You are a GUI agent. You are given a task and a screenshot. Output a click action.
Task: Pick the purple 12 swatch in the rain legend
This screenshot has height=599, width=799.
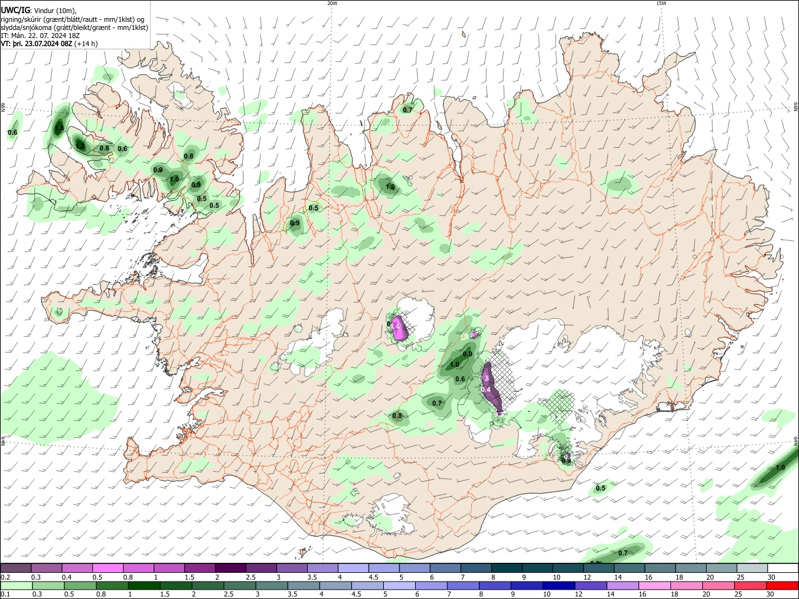click(x=591, y=585)
